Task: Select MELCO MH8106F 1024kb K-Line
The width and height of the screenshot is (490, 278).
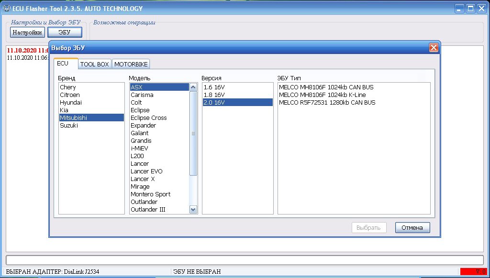Action: click(x=354, y=95)
